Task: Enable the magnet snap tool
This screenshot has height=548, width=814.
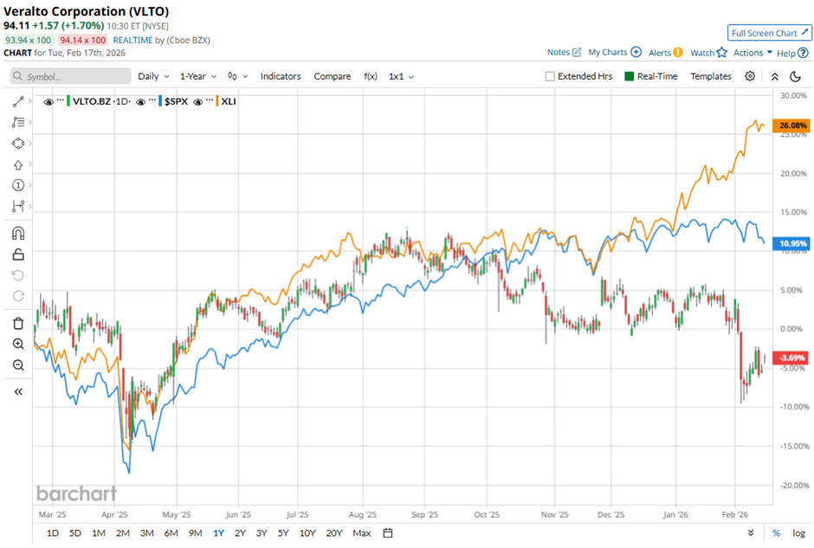Action: click(17, 232)
